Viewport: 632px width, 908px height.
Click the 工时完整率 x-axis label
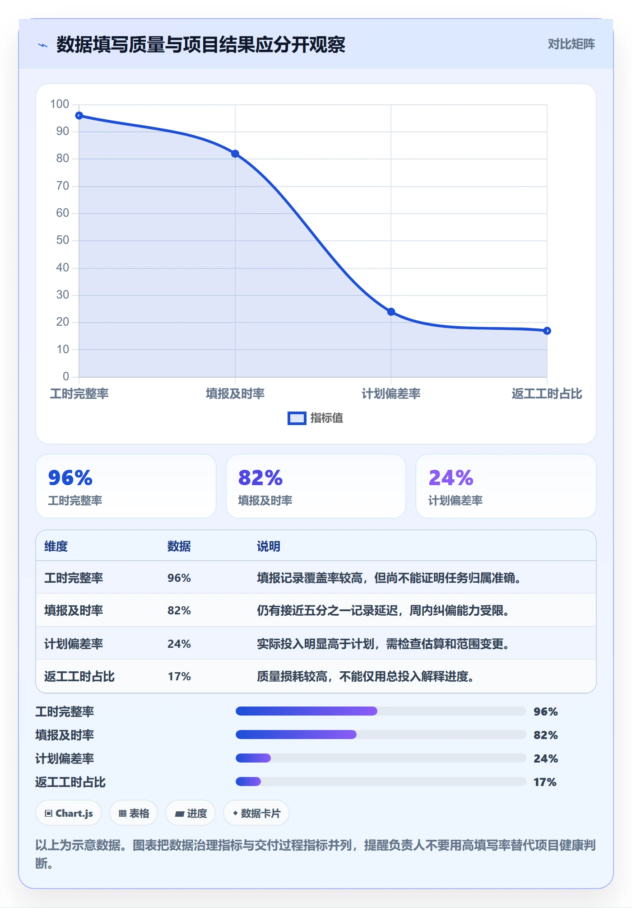(79, 393)
